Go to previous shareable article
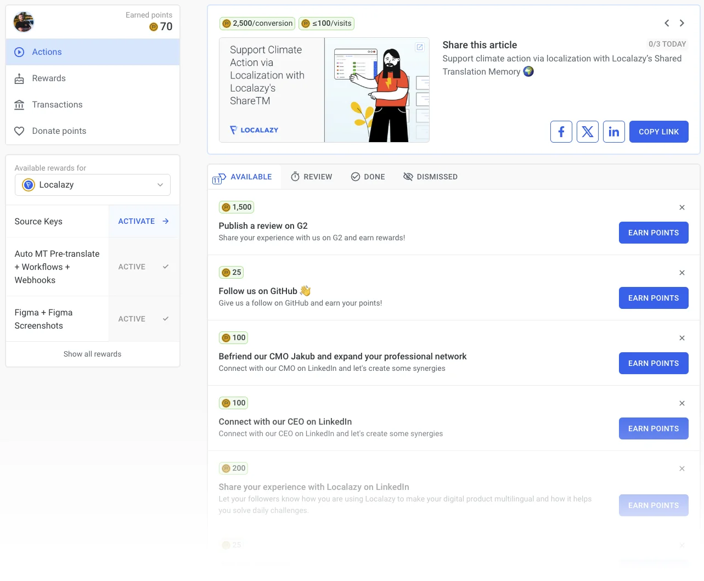This screenshot has height=581, width=704. coord(667,23)
